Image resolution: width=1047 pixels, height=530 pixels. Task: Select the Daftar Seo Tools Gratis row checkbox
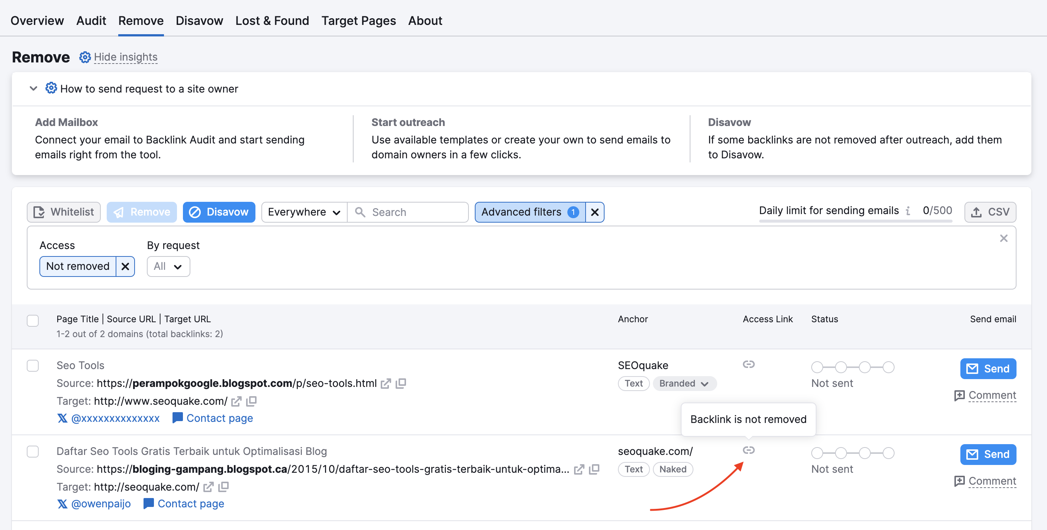click(32, 451)
